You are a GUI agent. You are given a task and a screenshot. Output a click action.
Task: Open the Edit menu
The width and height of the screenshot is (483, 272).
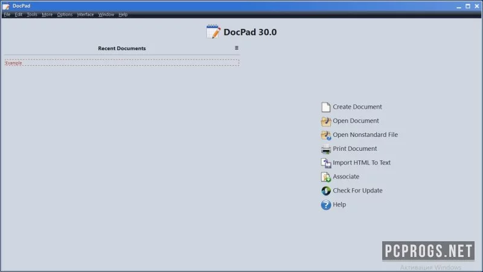click(x=19, y=14)
